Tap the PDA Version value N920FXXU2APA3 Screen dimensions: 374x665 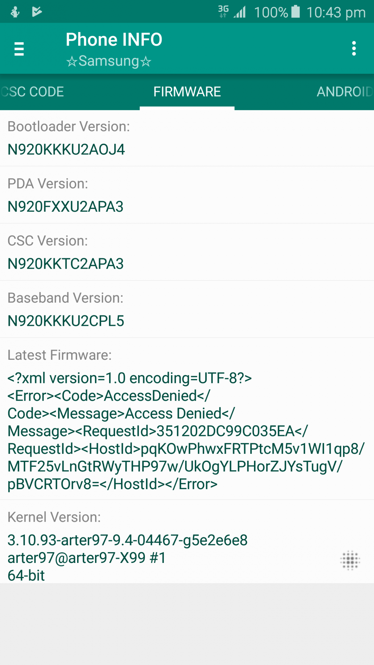65,206
